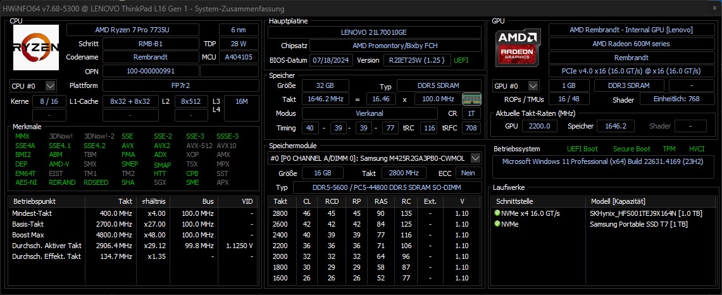Select the tRC value 116 in timing row

point(429,128)
